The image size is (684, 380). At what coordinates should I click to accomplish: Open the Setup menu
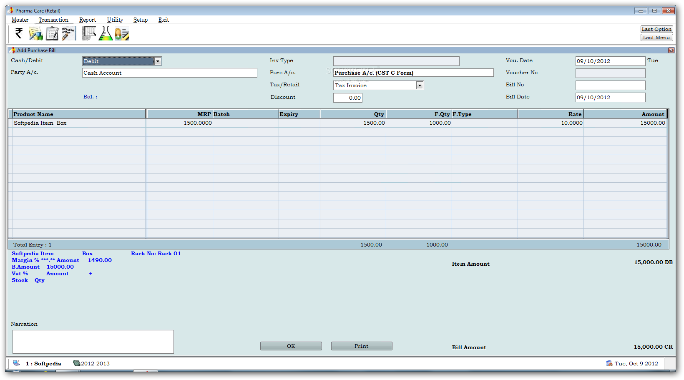point(141,20)
